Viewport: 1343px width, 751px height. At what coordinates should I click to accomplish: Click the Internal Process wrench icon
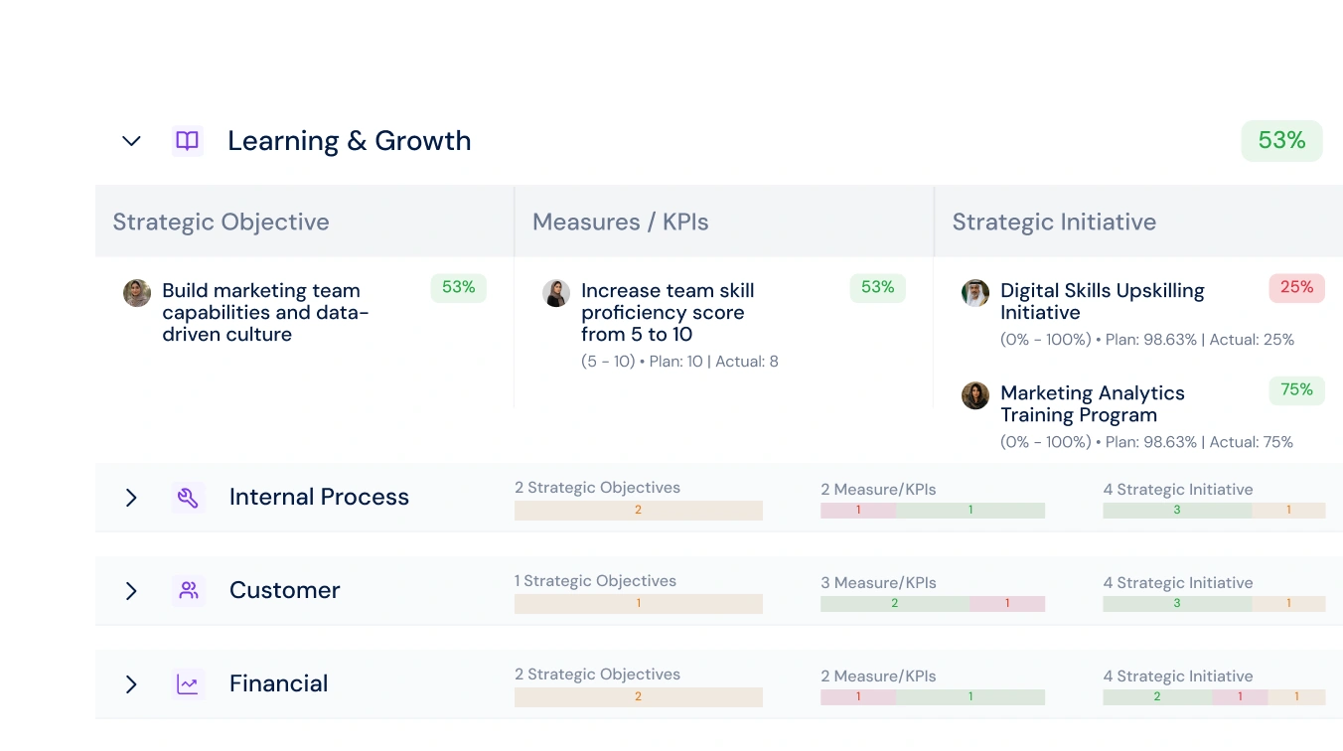coord(187,497)
